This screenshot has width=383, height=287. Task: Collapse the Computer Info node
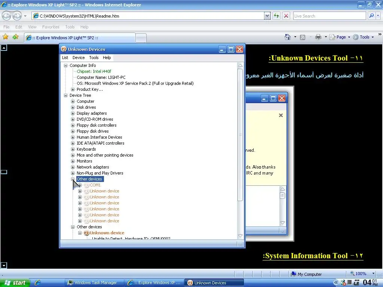click(65, 65)
